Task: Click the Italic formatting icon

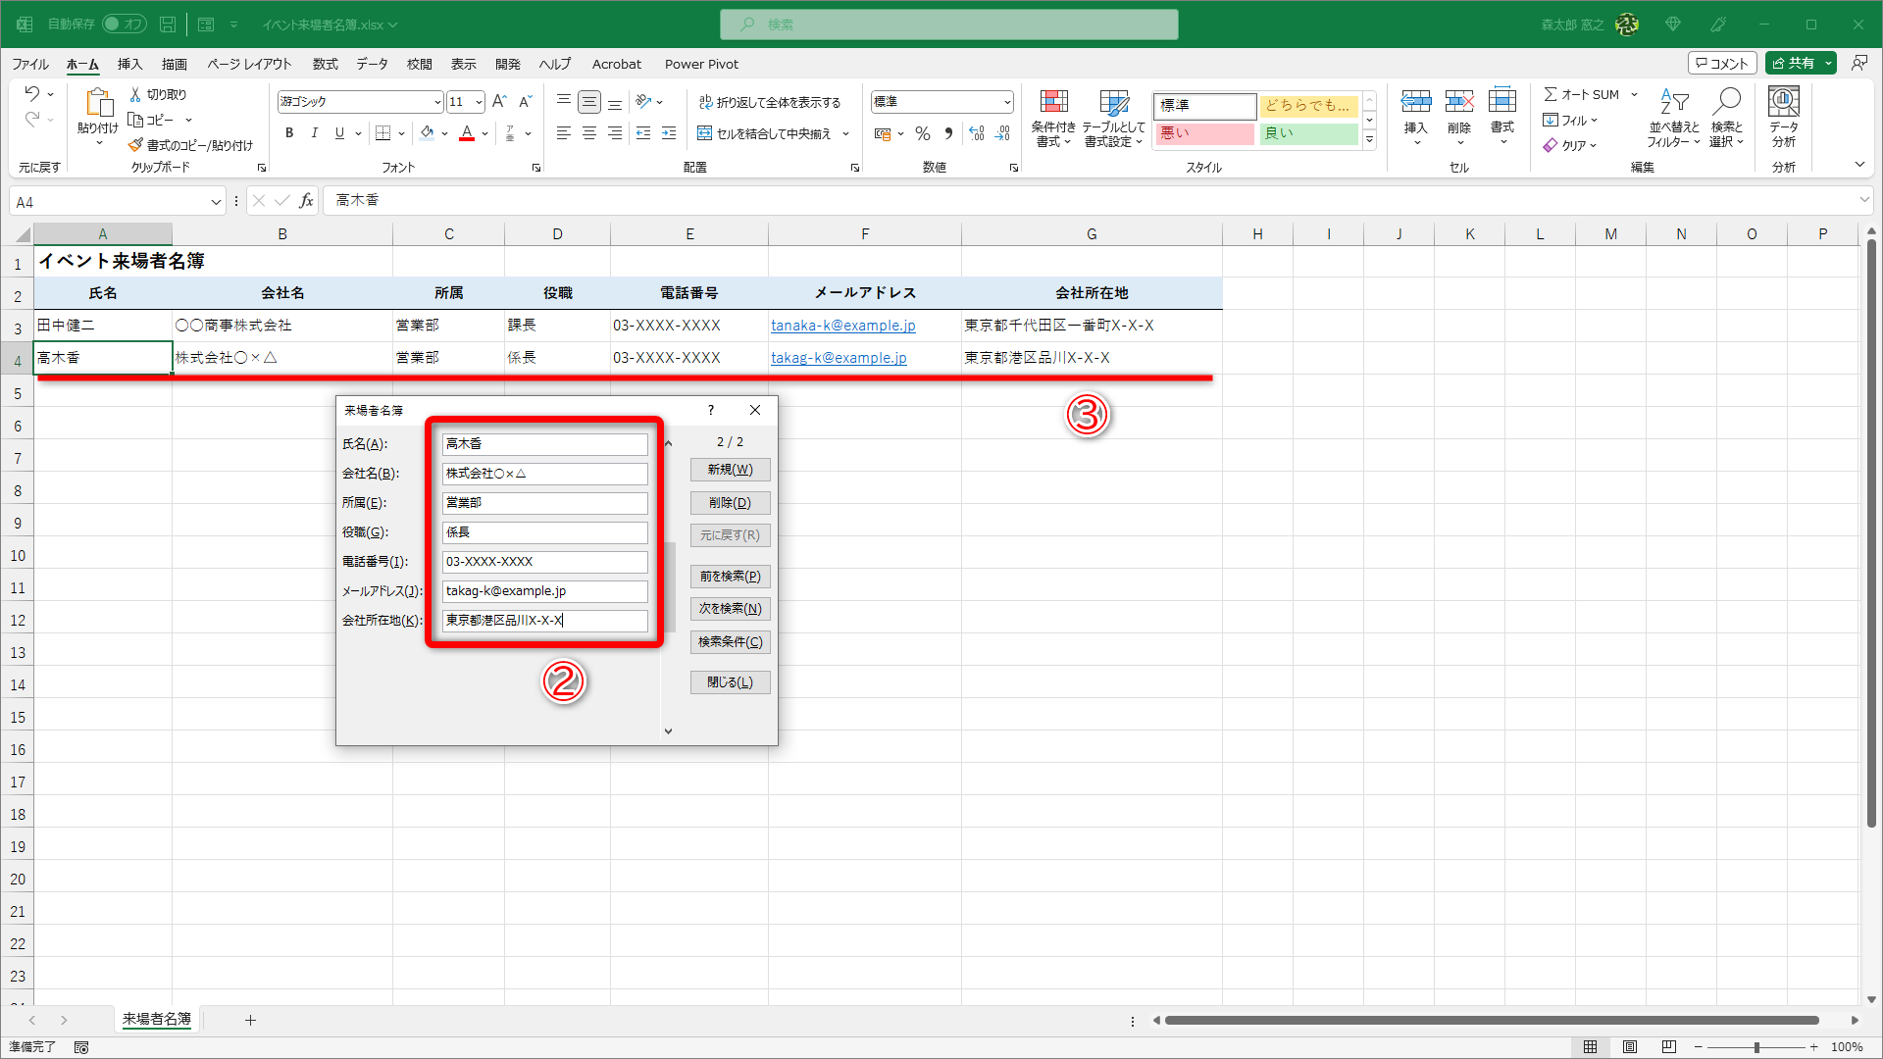Action: (314, 133)
